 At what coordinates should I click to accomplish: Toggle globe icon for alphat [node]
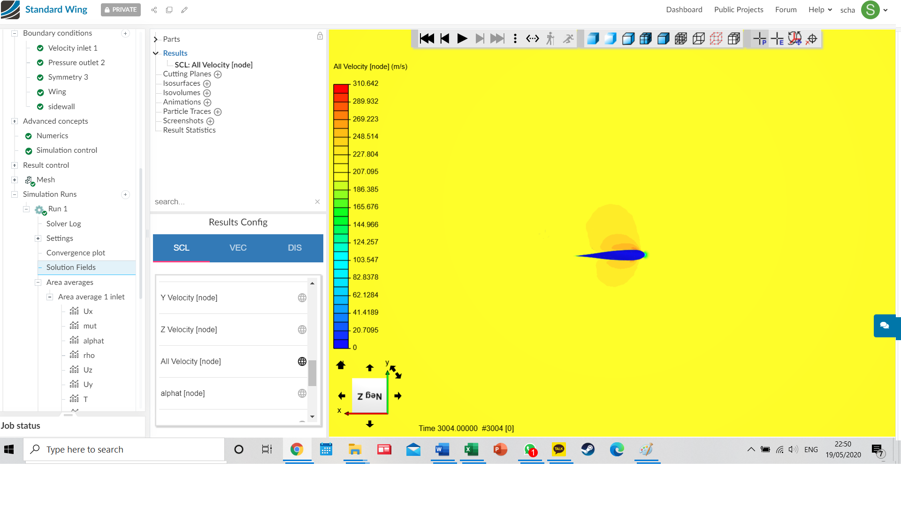302,394
